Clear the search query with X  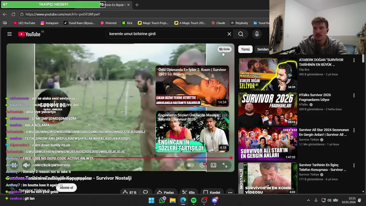point(229,34)
